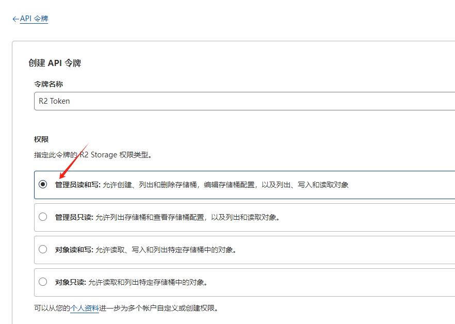Click the 令牌名称 input field
Screen dimensions: 455x324
(242, 101)
